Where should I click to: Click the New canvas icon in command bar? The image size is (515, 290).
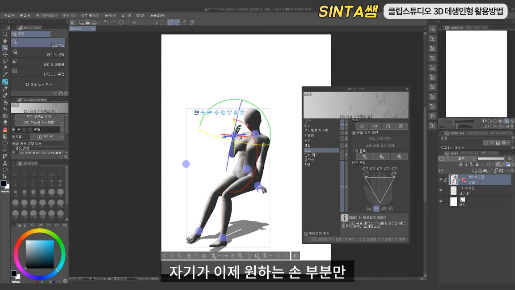coord(81,22)
